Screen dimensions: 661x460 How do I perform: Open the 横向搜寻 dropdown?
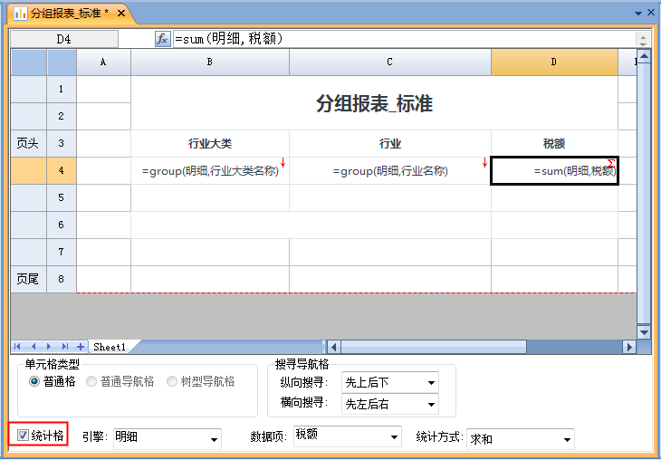389,405
